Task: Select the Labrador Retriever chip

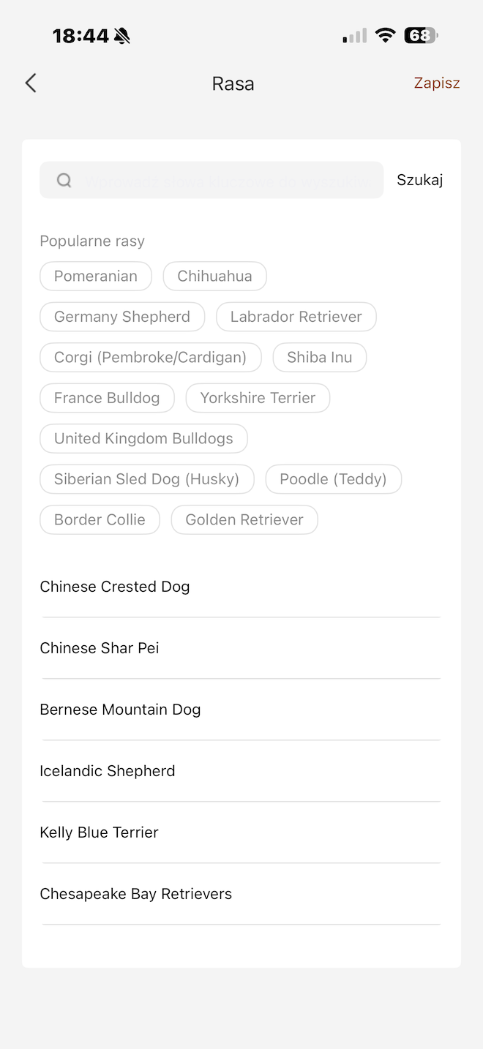Action: click(296, 317)
